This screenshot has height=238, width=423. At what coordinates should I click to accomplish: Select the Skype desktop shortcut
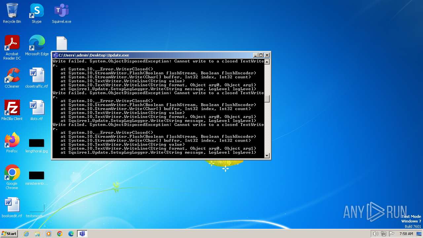click(37, 13)
